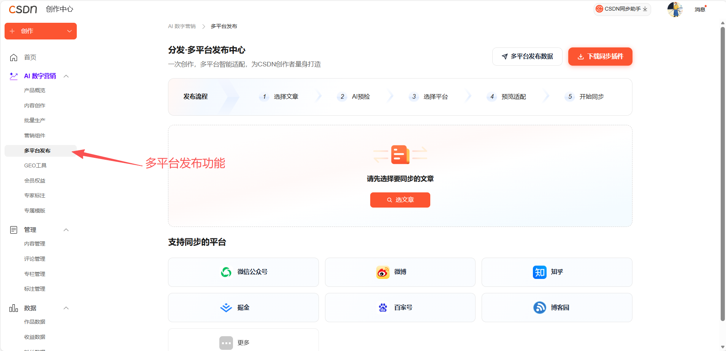Click the 创作中心 header text
Image resolution: width=726 pixels, height=351 pixels.
pos(59,9)
